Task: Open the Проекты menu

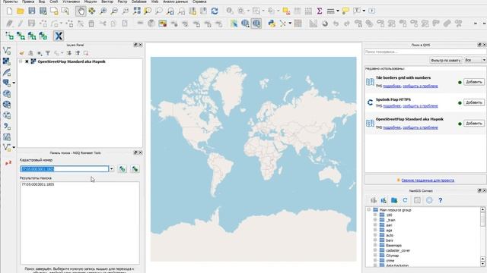Action: (10, 2)
